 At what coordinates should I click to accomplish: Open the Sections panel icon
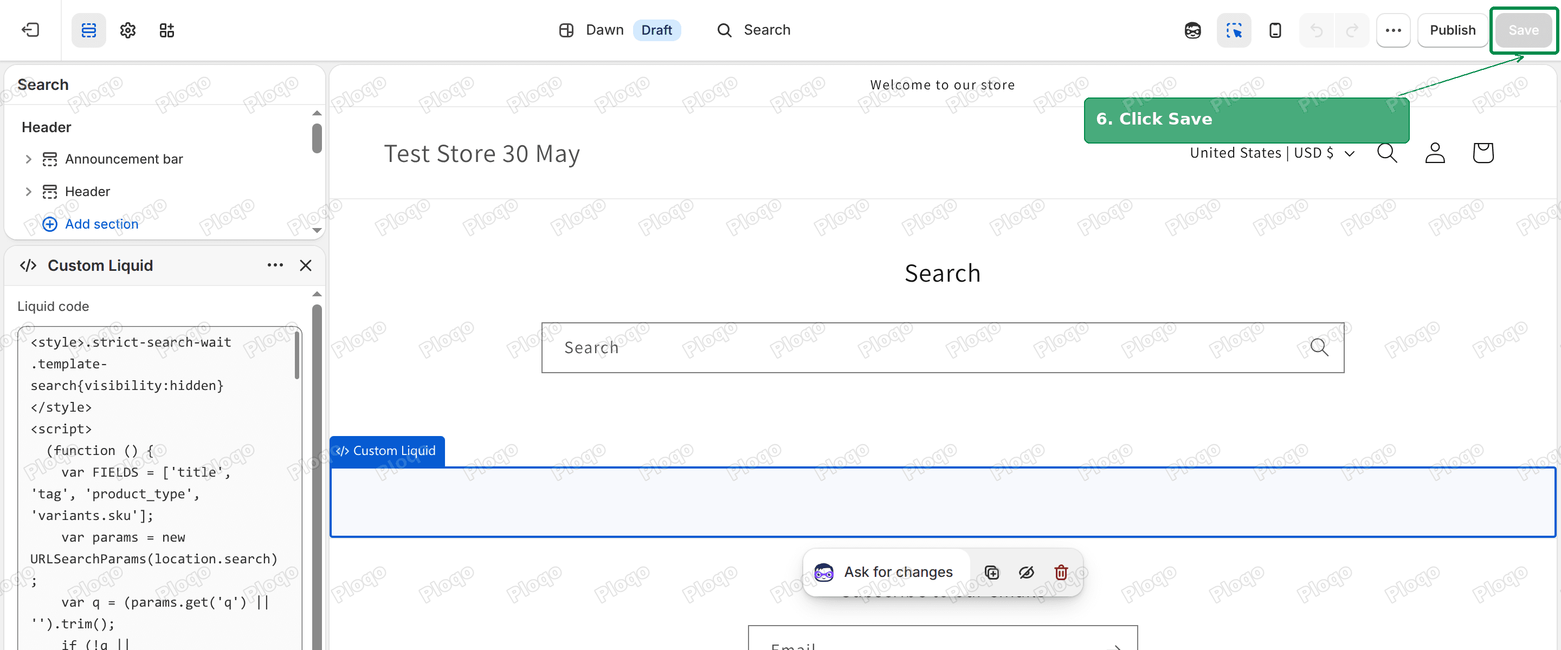[88, 30]
